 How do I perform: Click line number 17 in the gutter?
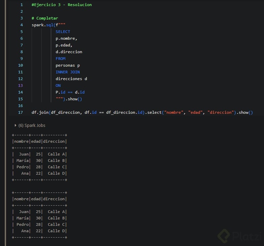click(x=21, y=112)
